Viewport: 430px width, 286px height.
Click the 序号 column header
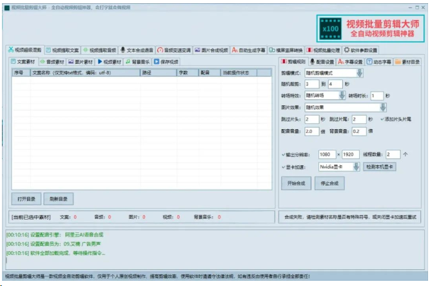point(21,73)
